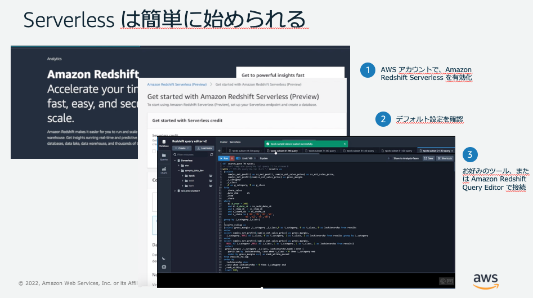Add a new query tab with plus icon
The image size is (533, 298).
(x=220, y=151)
